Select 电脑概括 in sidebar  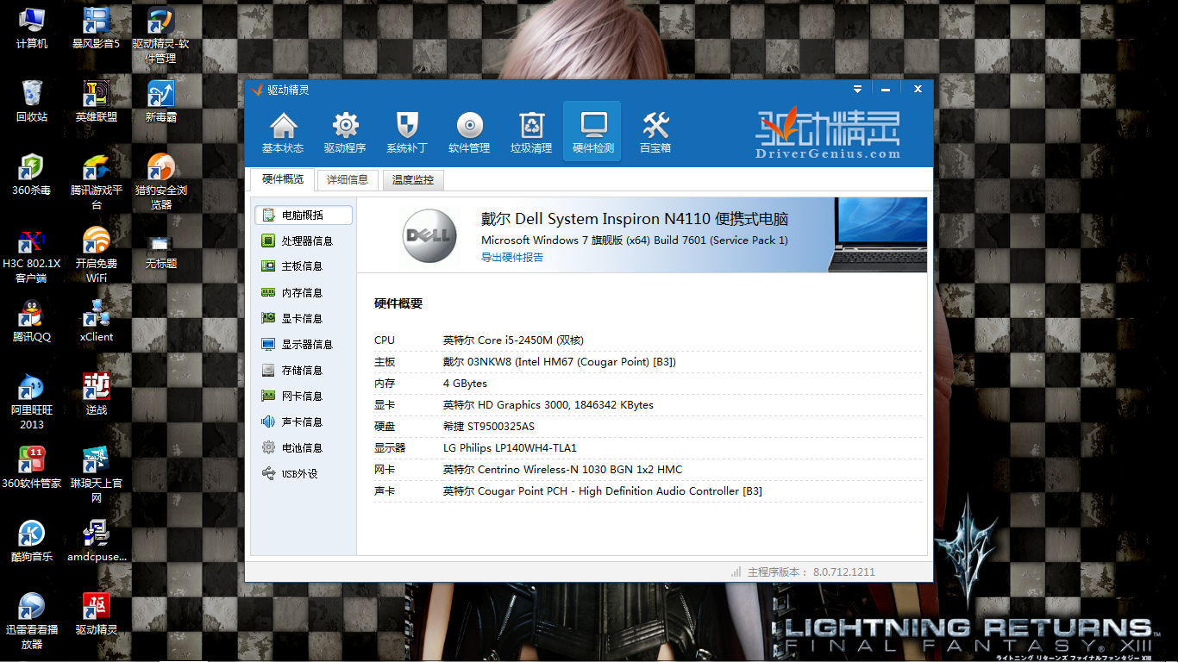(304, 215)
